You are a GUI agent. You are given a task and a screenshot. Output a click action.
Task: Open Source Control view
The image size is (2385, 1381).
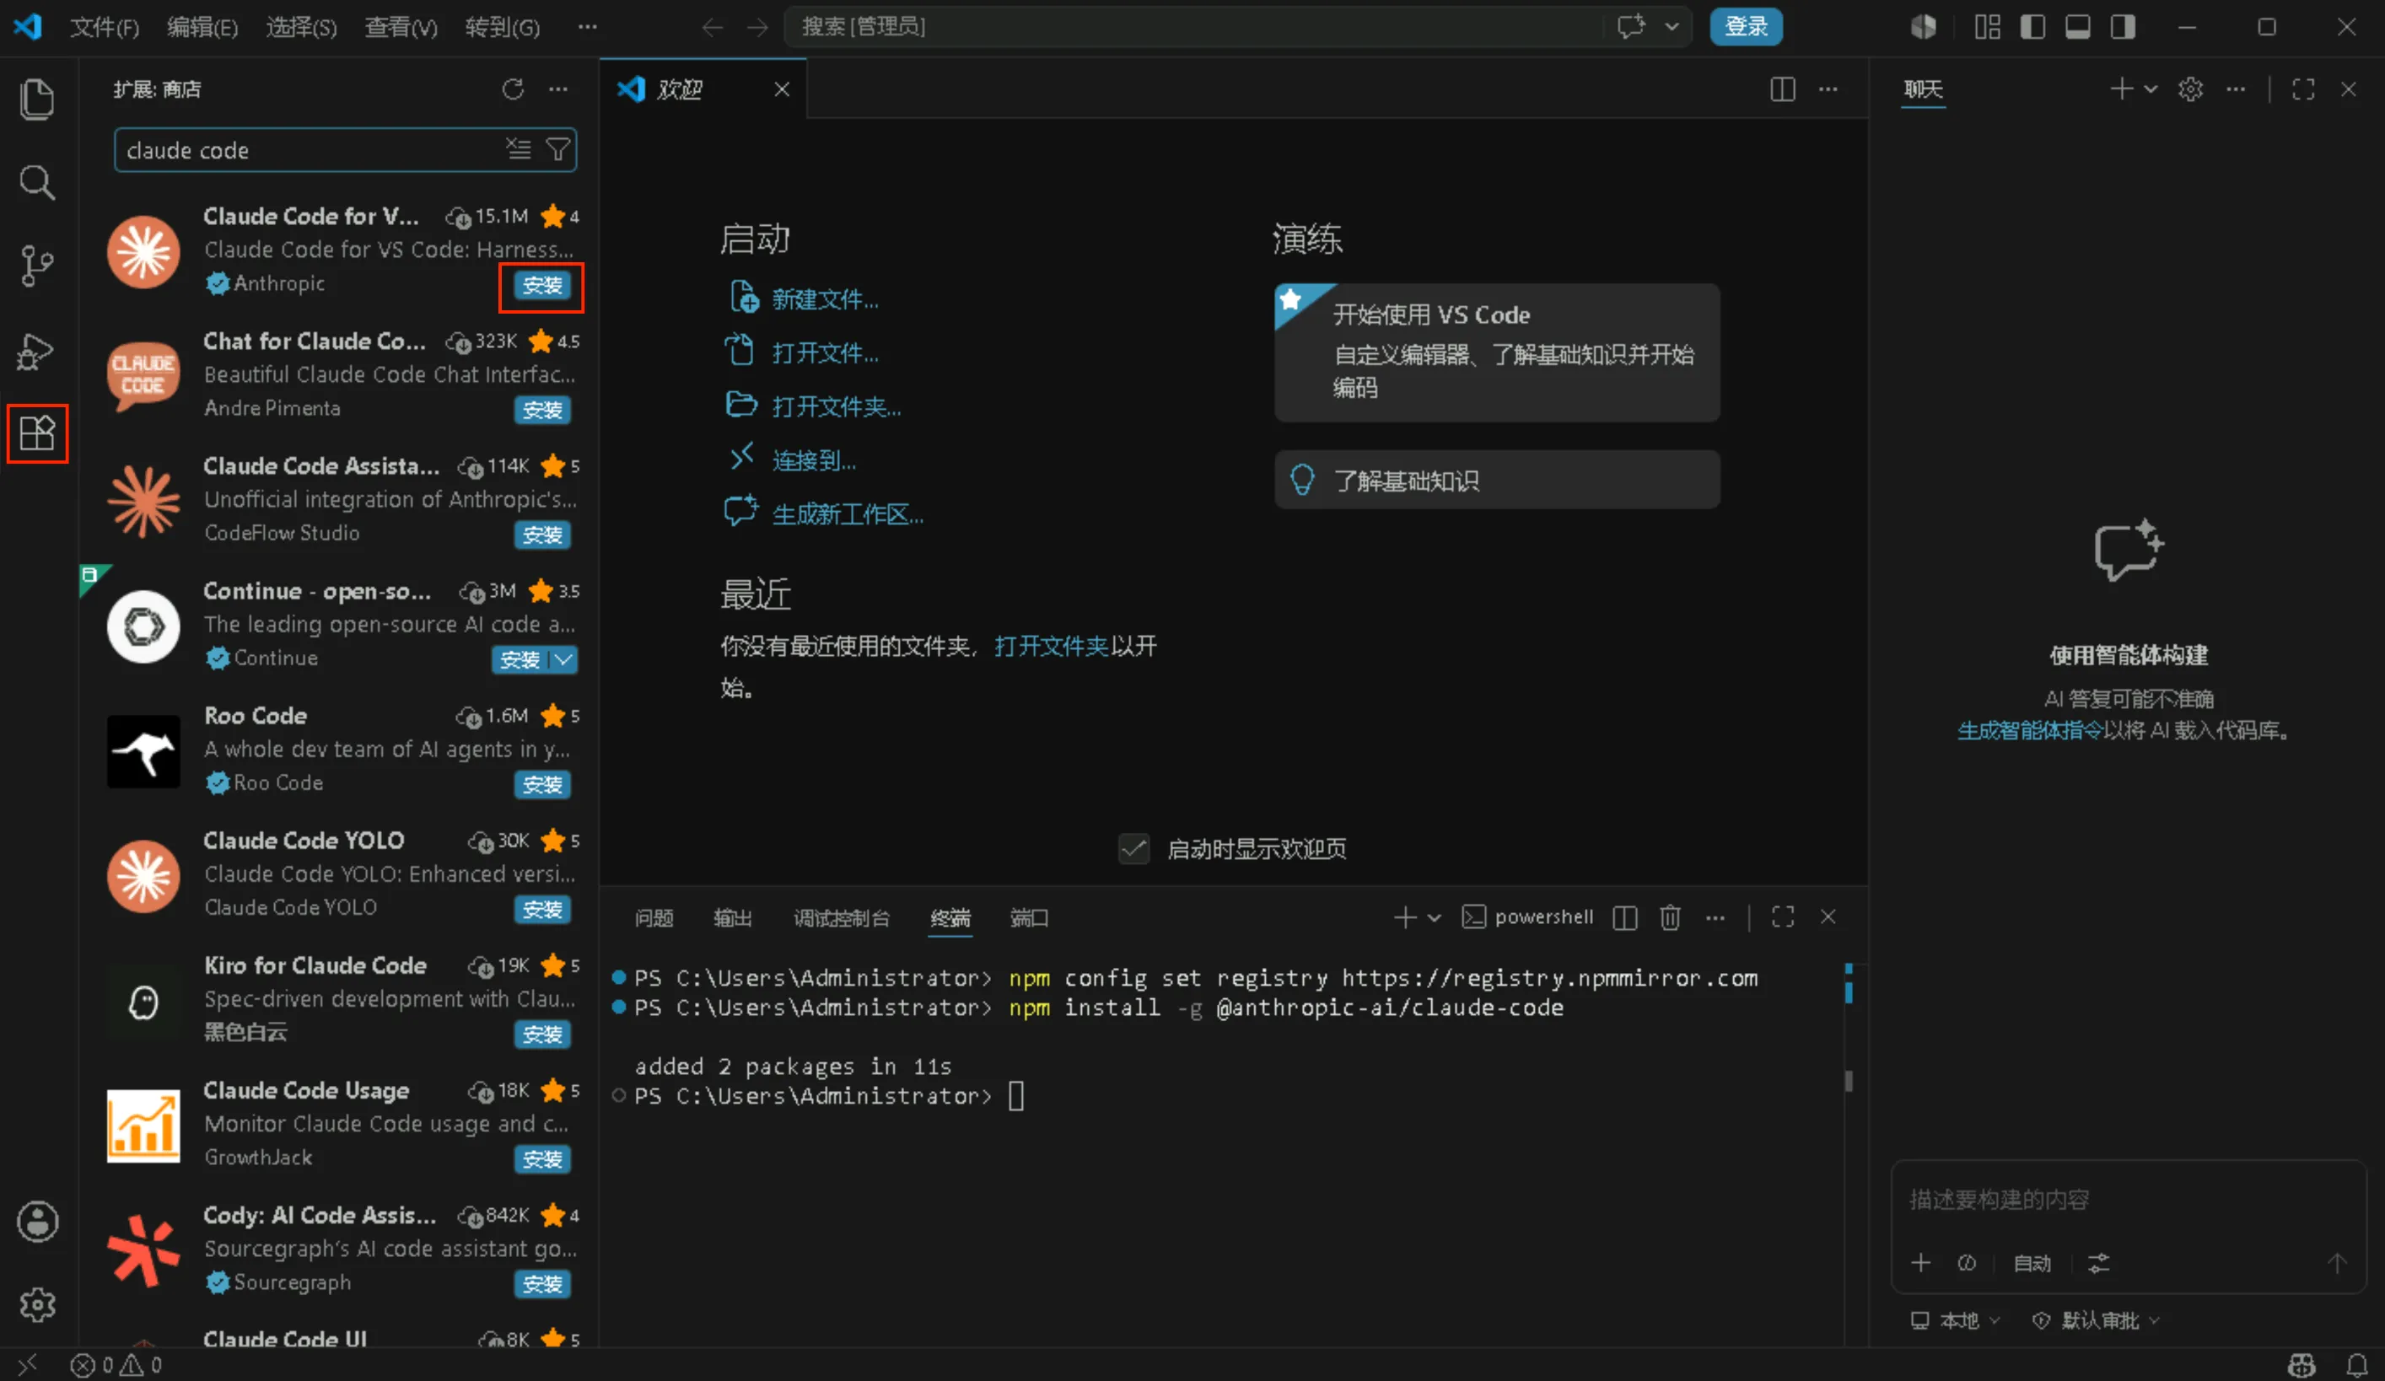tap(37, 266)
